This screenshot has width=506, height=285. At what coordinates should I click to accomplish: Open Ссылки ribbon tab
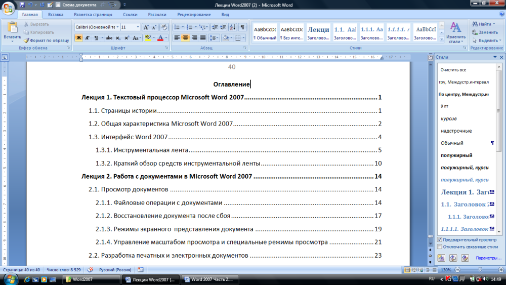(x=130, y=15)
